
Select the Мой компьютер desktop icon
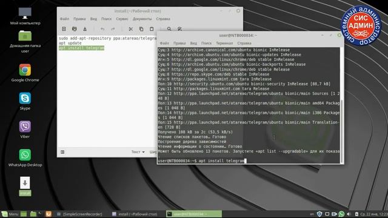tap(25, 16)
